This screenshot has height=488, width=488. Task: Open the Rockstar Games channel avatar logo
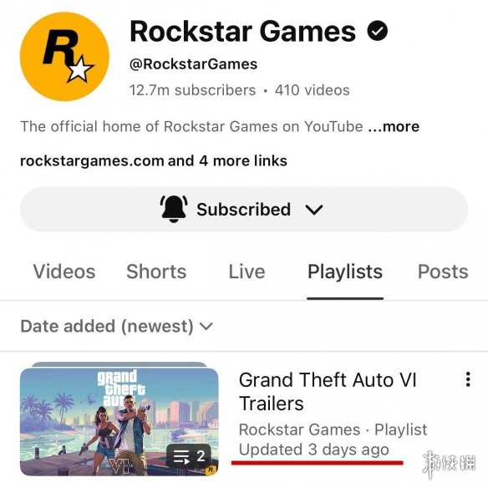[64, 57]
